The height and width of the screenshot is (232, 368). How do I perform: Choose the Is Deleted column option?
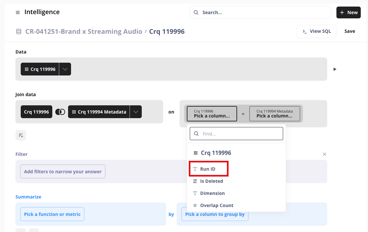(211, 181)
